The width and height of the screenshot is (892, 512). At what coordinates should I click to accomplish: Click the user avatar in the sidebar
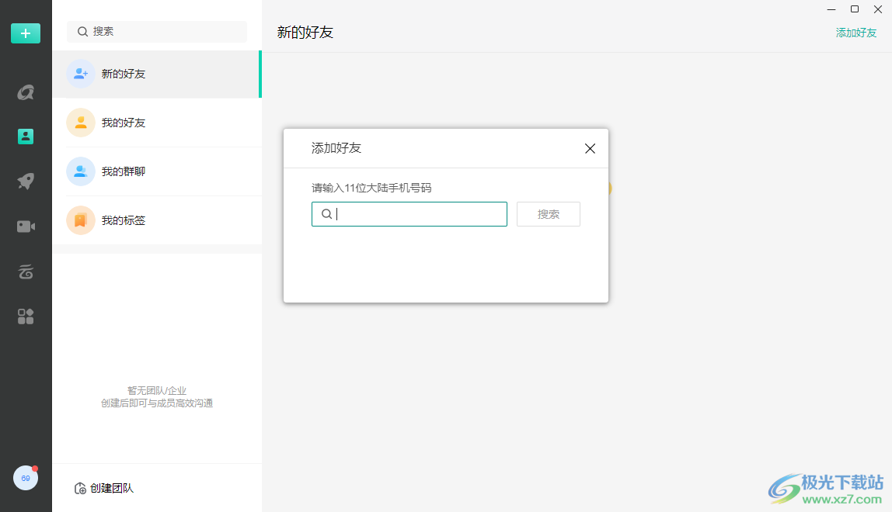[26, 478]
